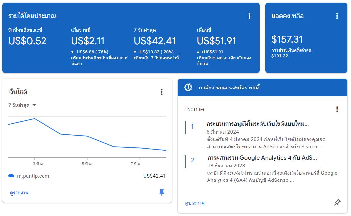Click the m.pantip.com site label

[33, 176]
